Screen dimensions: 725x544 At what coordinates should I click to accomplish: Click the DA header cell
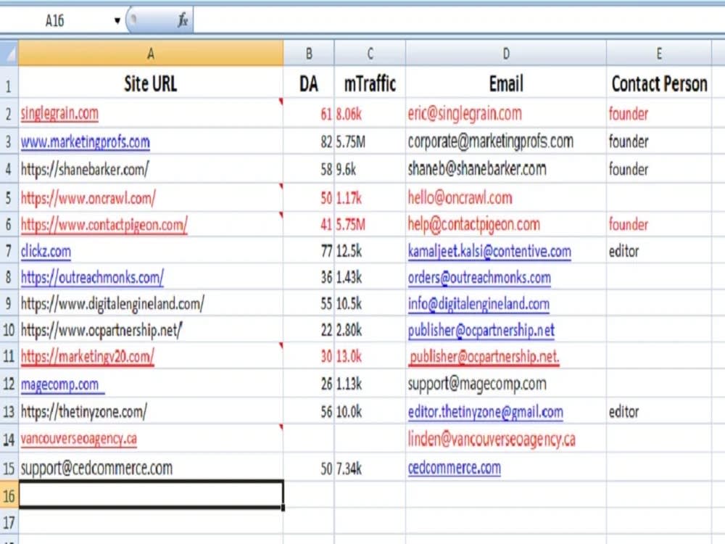[308, 83]
